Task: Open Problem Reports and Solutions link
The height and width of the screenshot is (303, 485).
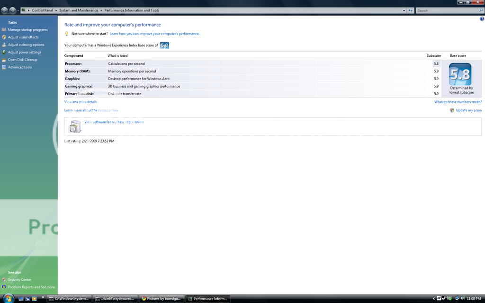Action: point(32,287)
